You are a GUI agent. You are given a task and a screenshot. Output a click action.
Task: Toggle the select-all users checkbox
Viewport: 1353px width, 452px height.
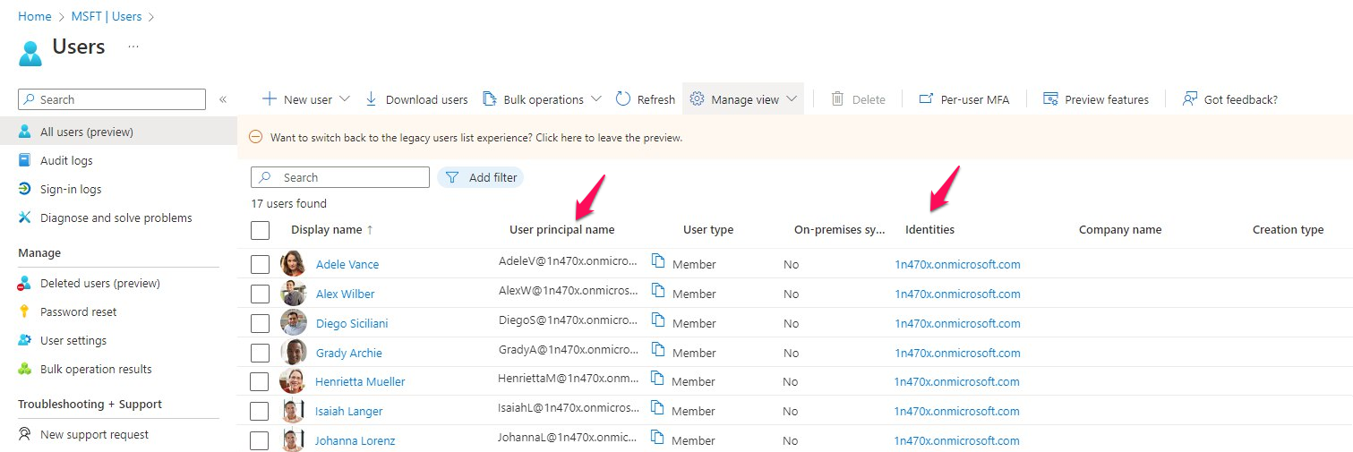coord(261,230)
